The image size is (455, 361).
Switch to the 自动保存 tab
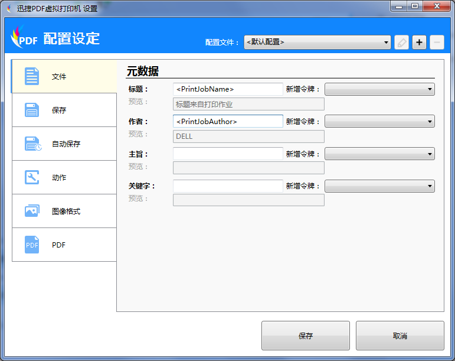pyautogui.click(x=66, y=144)
